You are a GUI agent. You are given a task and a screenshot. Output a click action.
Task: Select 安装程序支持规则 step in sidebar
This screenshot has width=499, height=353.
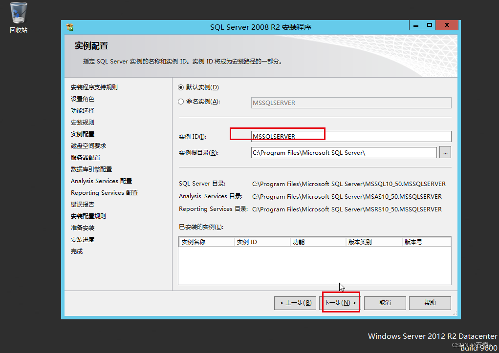[x=94, y=87]
